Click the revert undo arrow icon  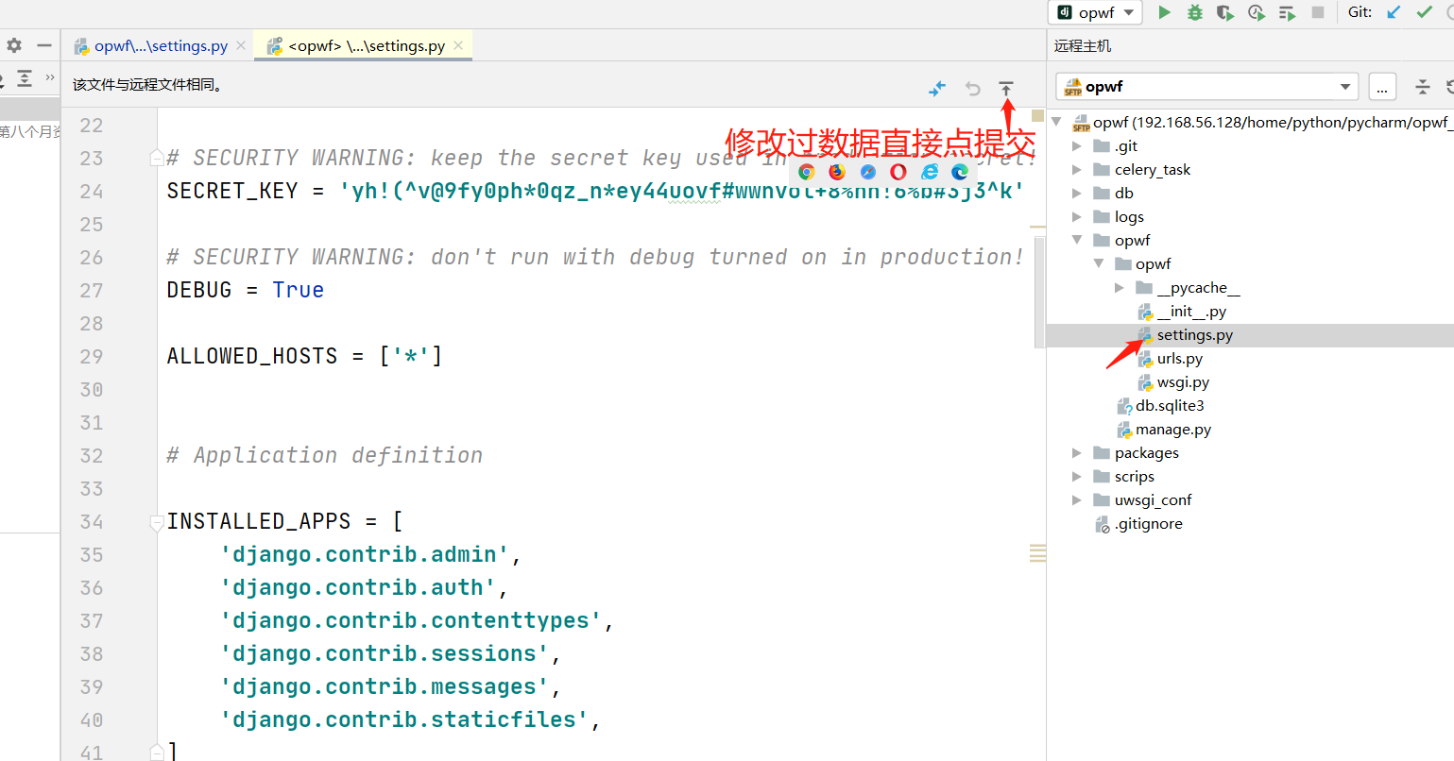tap(973, 88)
